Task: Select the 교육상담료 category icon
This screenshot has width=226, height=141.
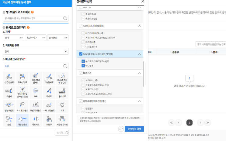Action: coord(22,78)
